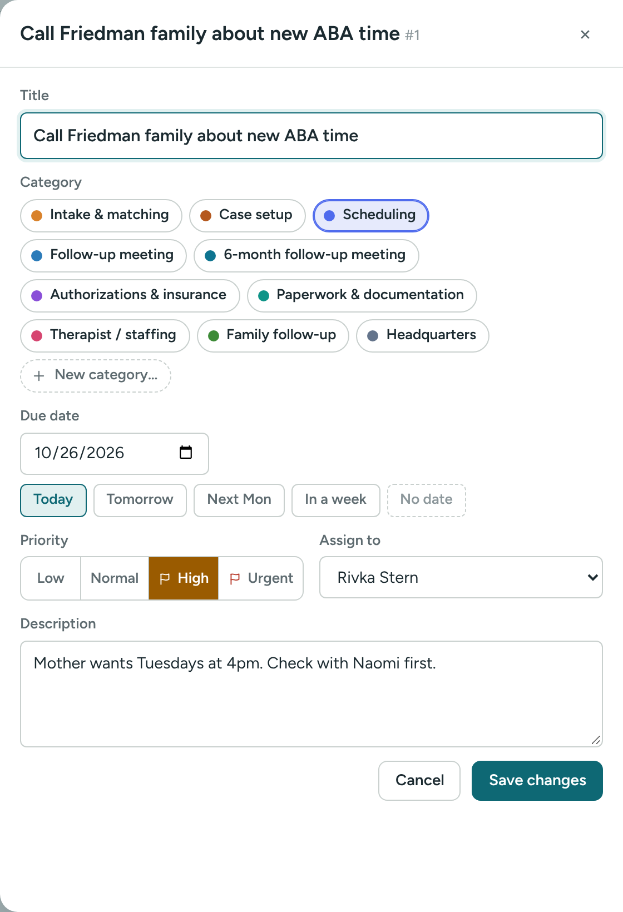Deselect the Scheduling category chip
This screenshot has height=912, width=623.
(371, 215)
